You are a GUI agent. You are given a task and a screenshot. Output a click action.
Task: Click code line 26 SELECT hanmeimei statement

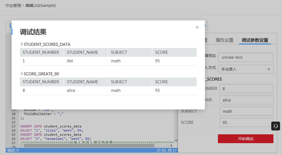(56, 139)
